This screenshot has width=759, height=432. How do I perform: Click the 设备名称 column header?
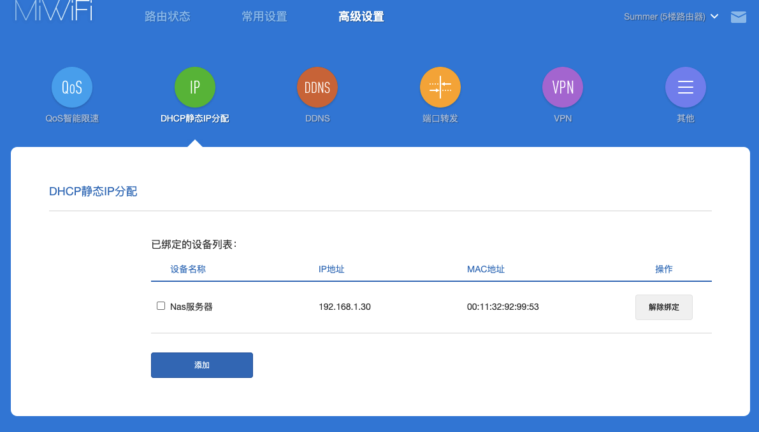[188, 269]
